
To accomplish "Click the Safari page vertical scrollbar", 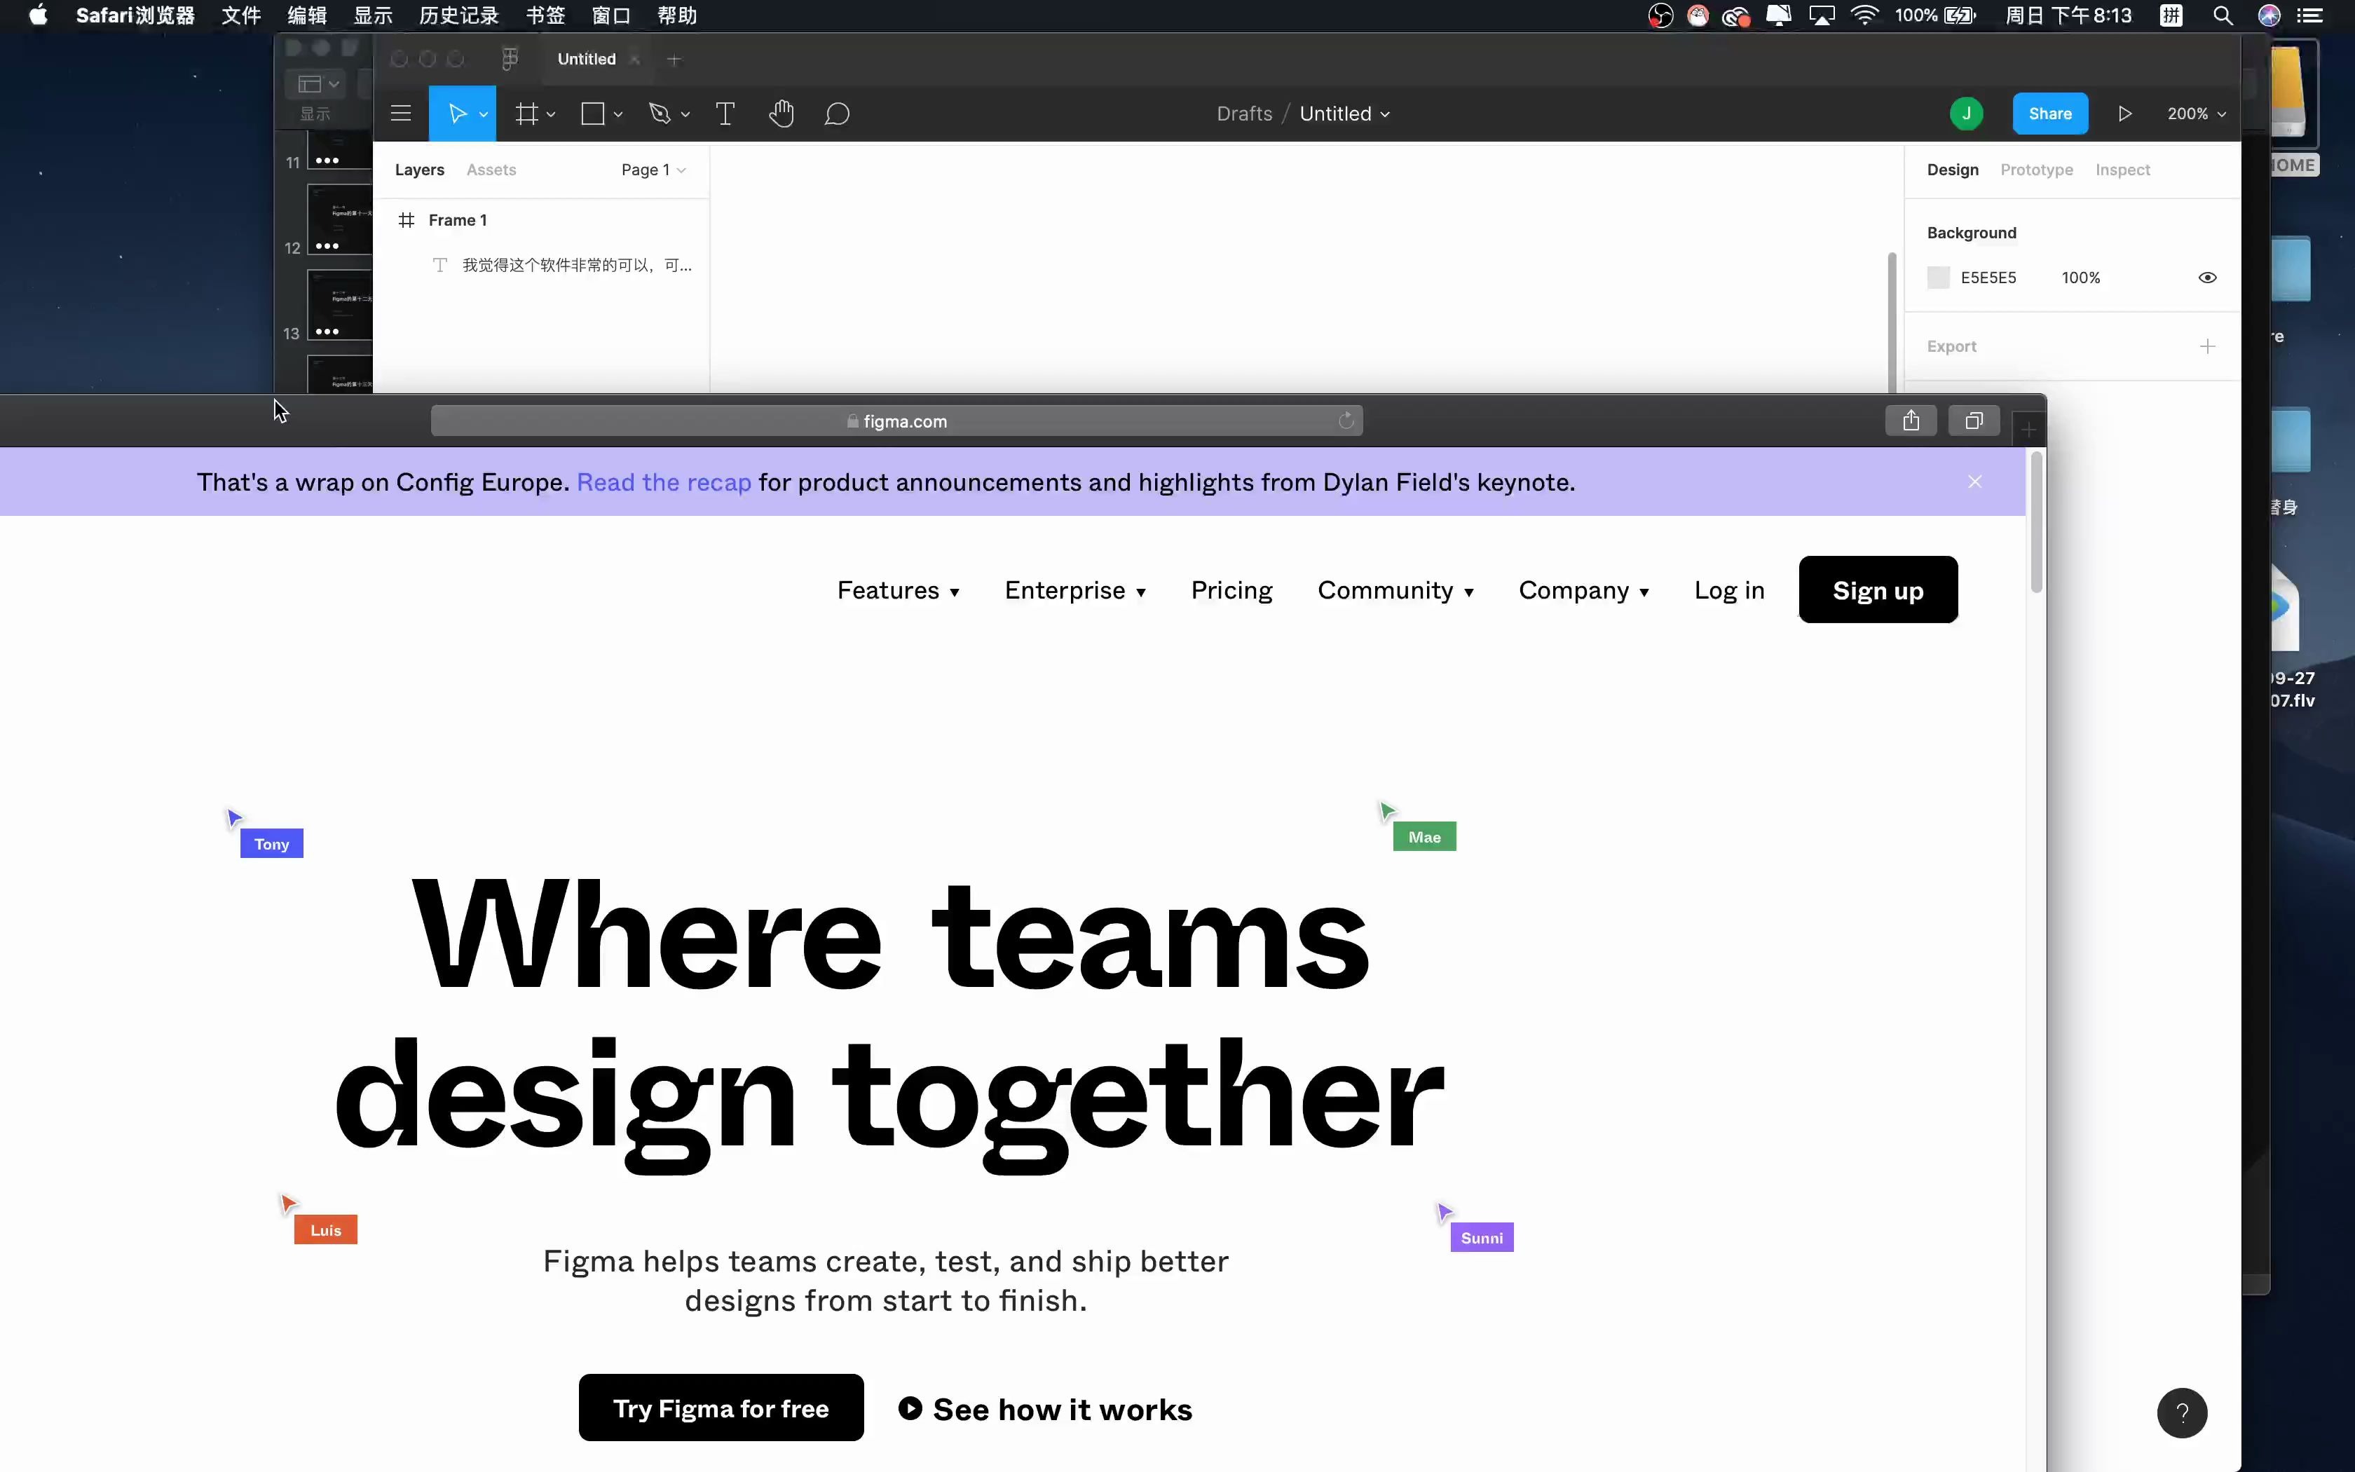I will point(2036,522).
